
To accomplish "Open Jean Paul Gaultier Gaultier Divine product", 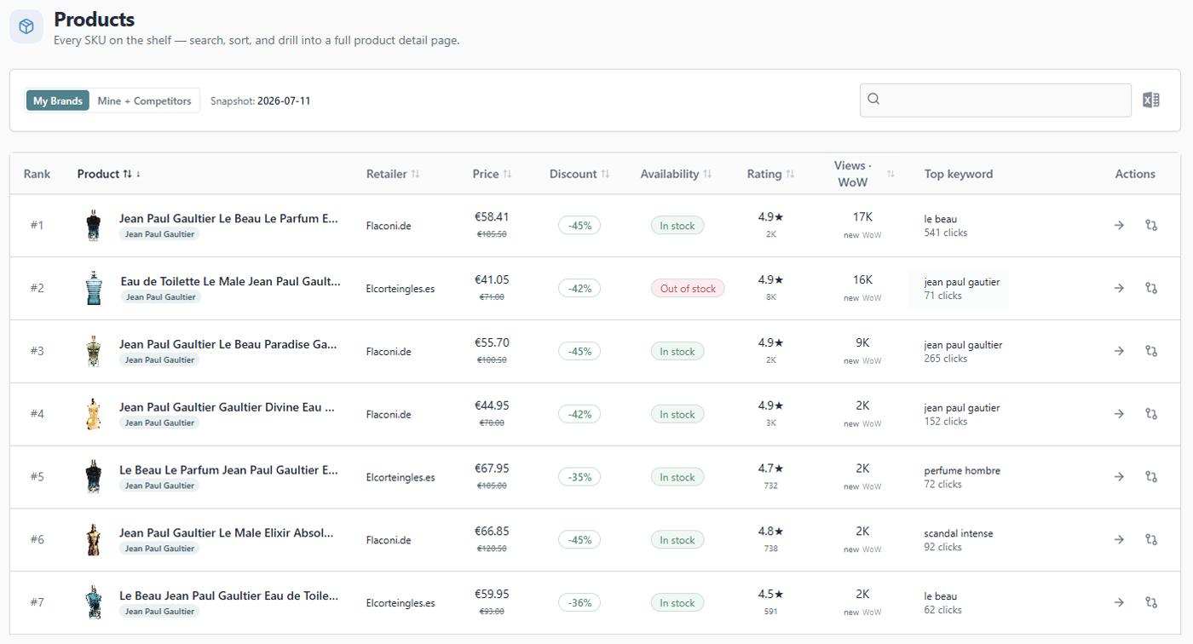I will click(x=227, y=407).
